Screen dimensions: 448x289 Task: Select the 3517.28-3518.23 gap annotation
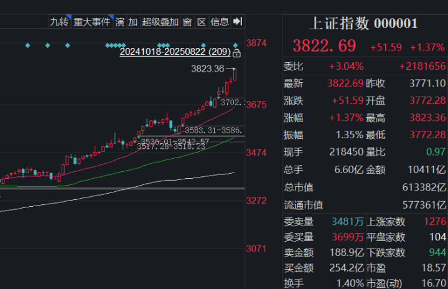coord(171,146)
